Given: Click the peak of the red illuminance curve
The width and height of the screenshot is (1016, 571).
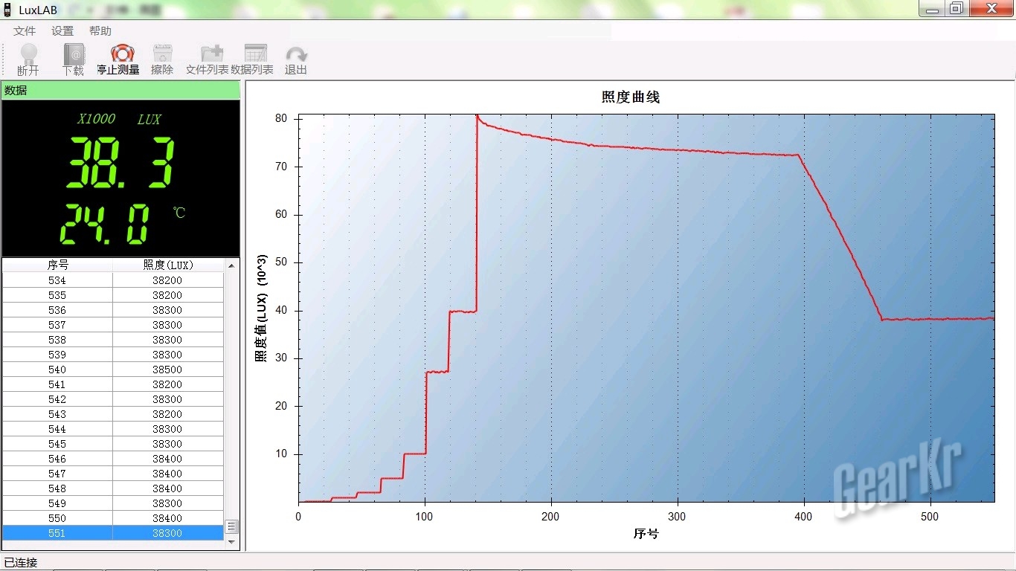Looking at the screenshot, I should tap(477, 116).
